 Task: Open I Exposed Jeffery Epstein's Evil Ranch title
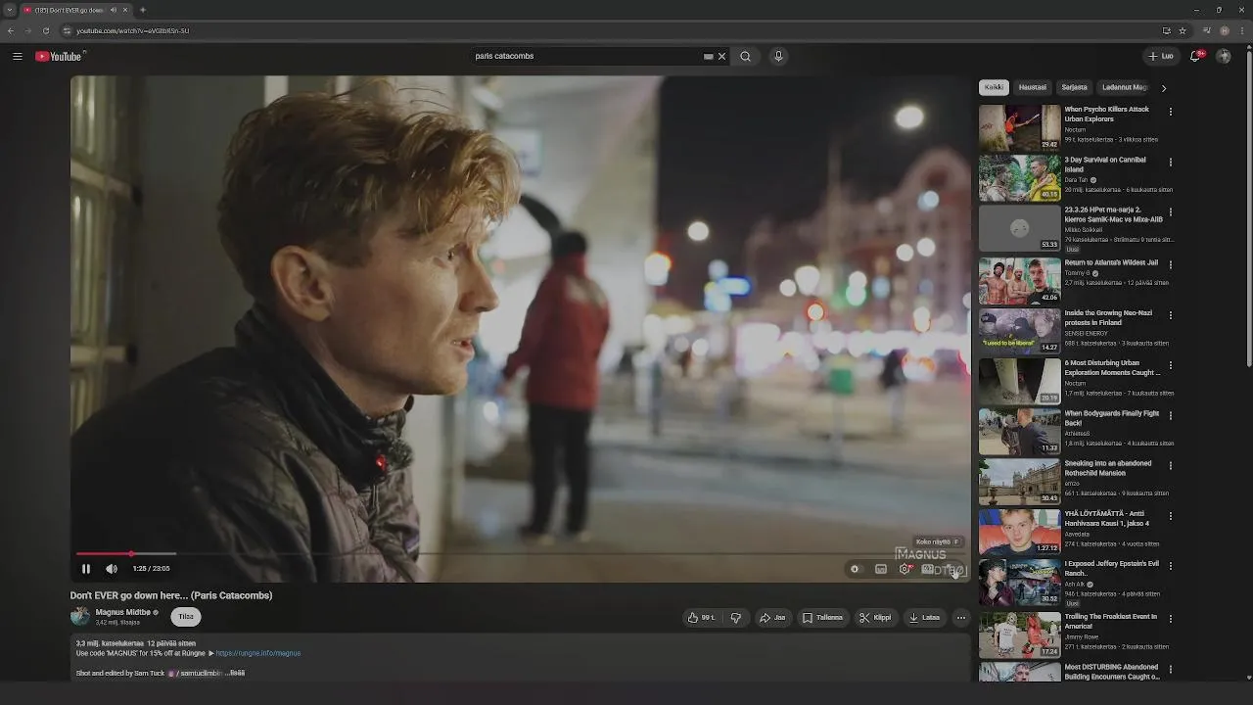click(x=1112, y=568)
